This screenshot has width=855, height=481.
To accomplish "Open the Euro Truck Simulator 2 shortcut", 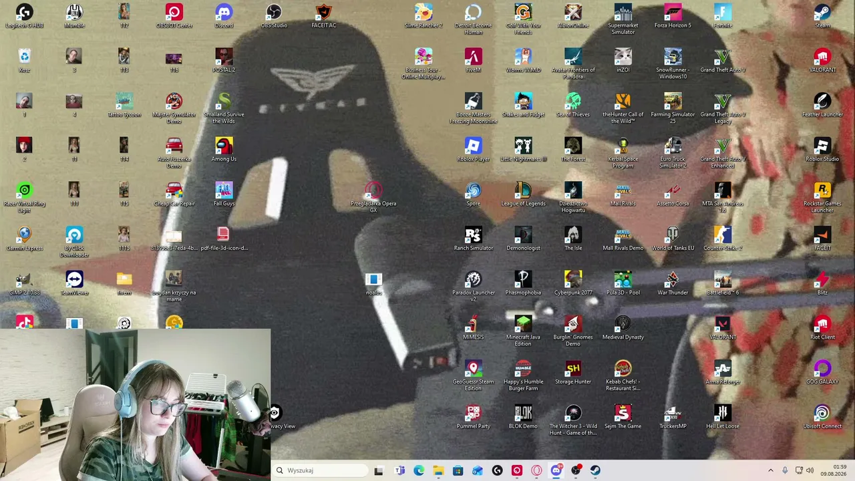I will (x=673, y=153).
